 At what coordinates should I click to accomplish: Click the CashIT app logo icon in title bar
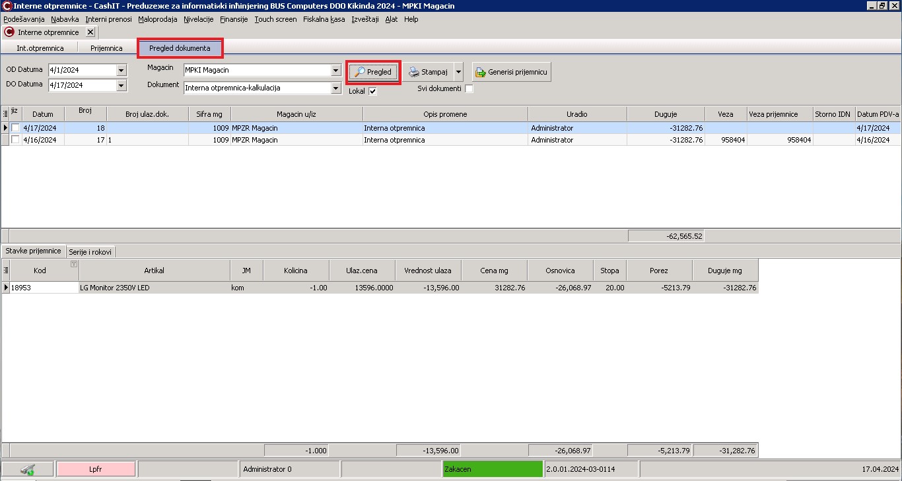(x=7, y=6)
